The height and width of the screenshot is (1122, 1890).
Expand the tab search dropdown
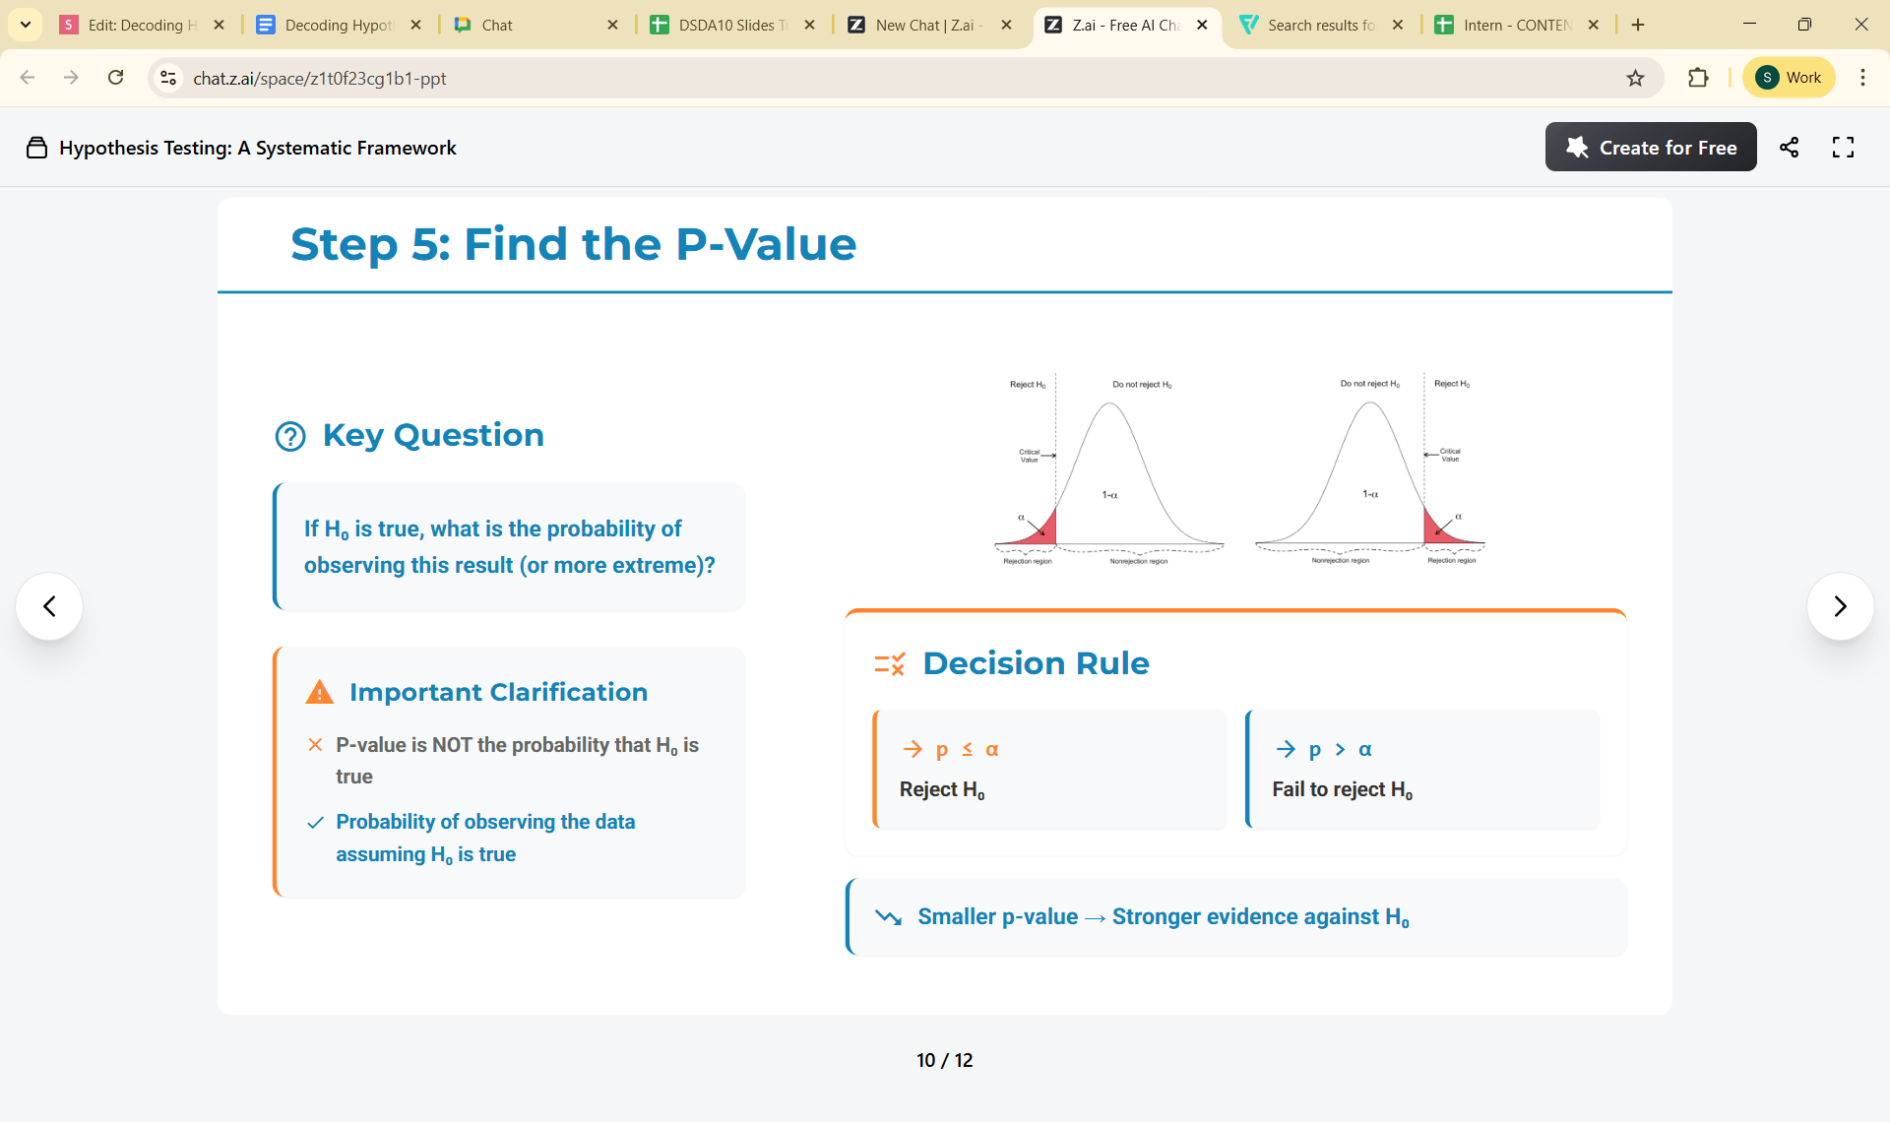pos(26,25)
